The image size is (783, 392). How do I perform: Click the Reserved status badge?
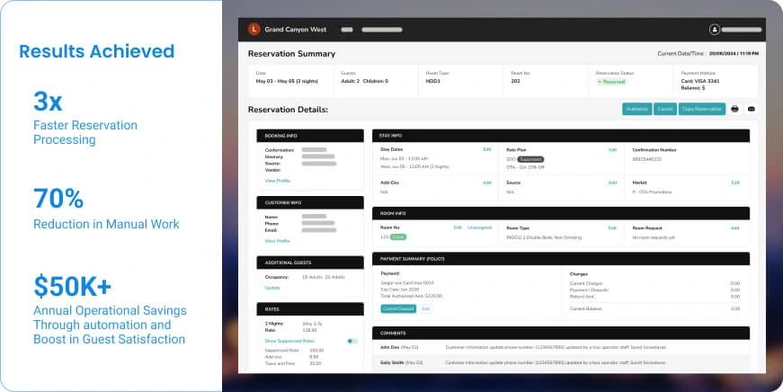tap(611, 82)
